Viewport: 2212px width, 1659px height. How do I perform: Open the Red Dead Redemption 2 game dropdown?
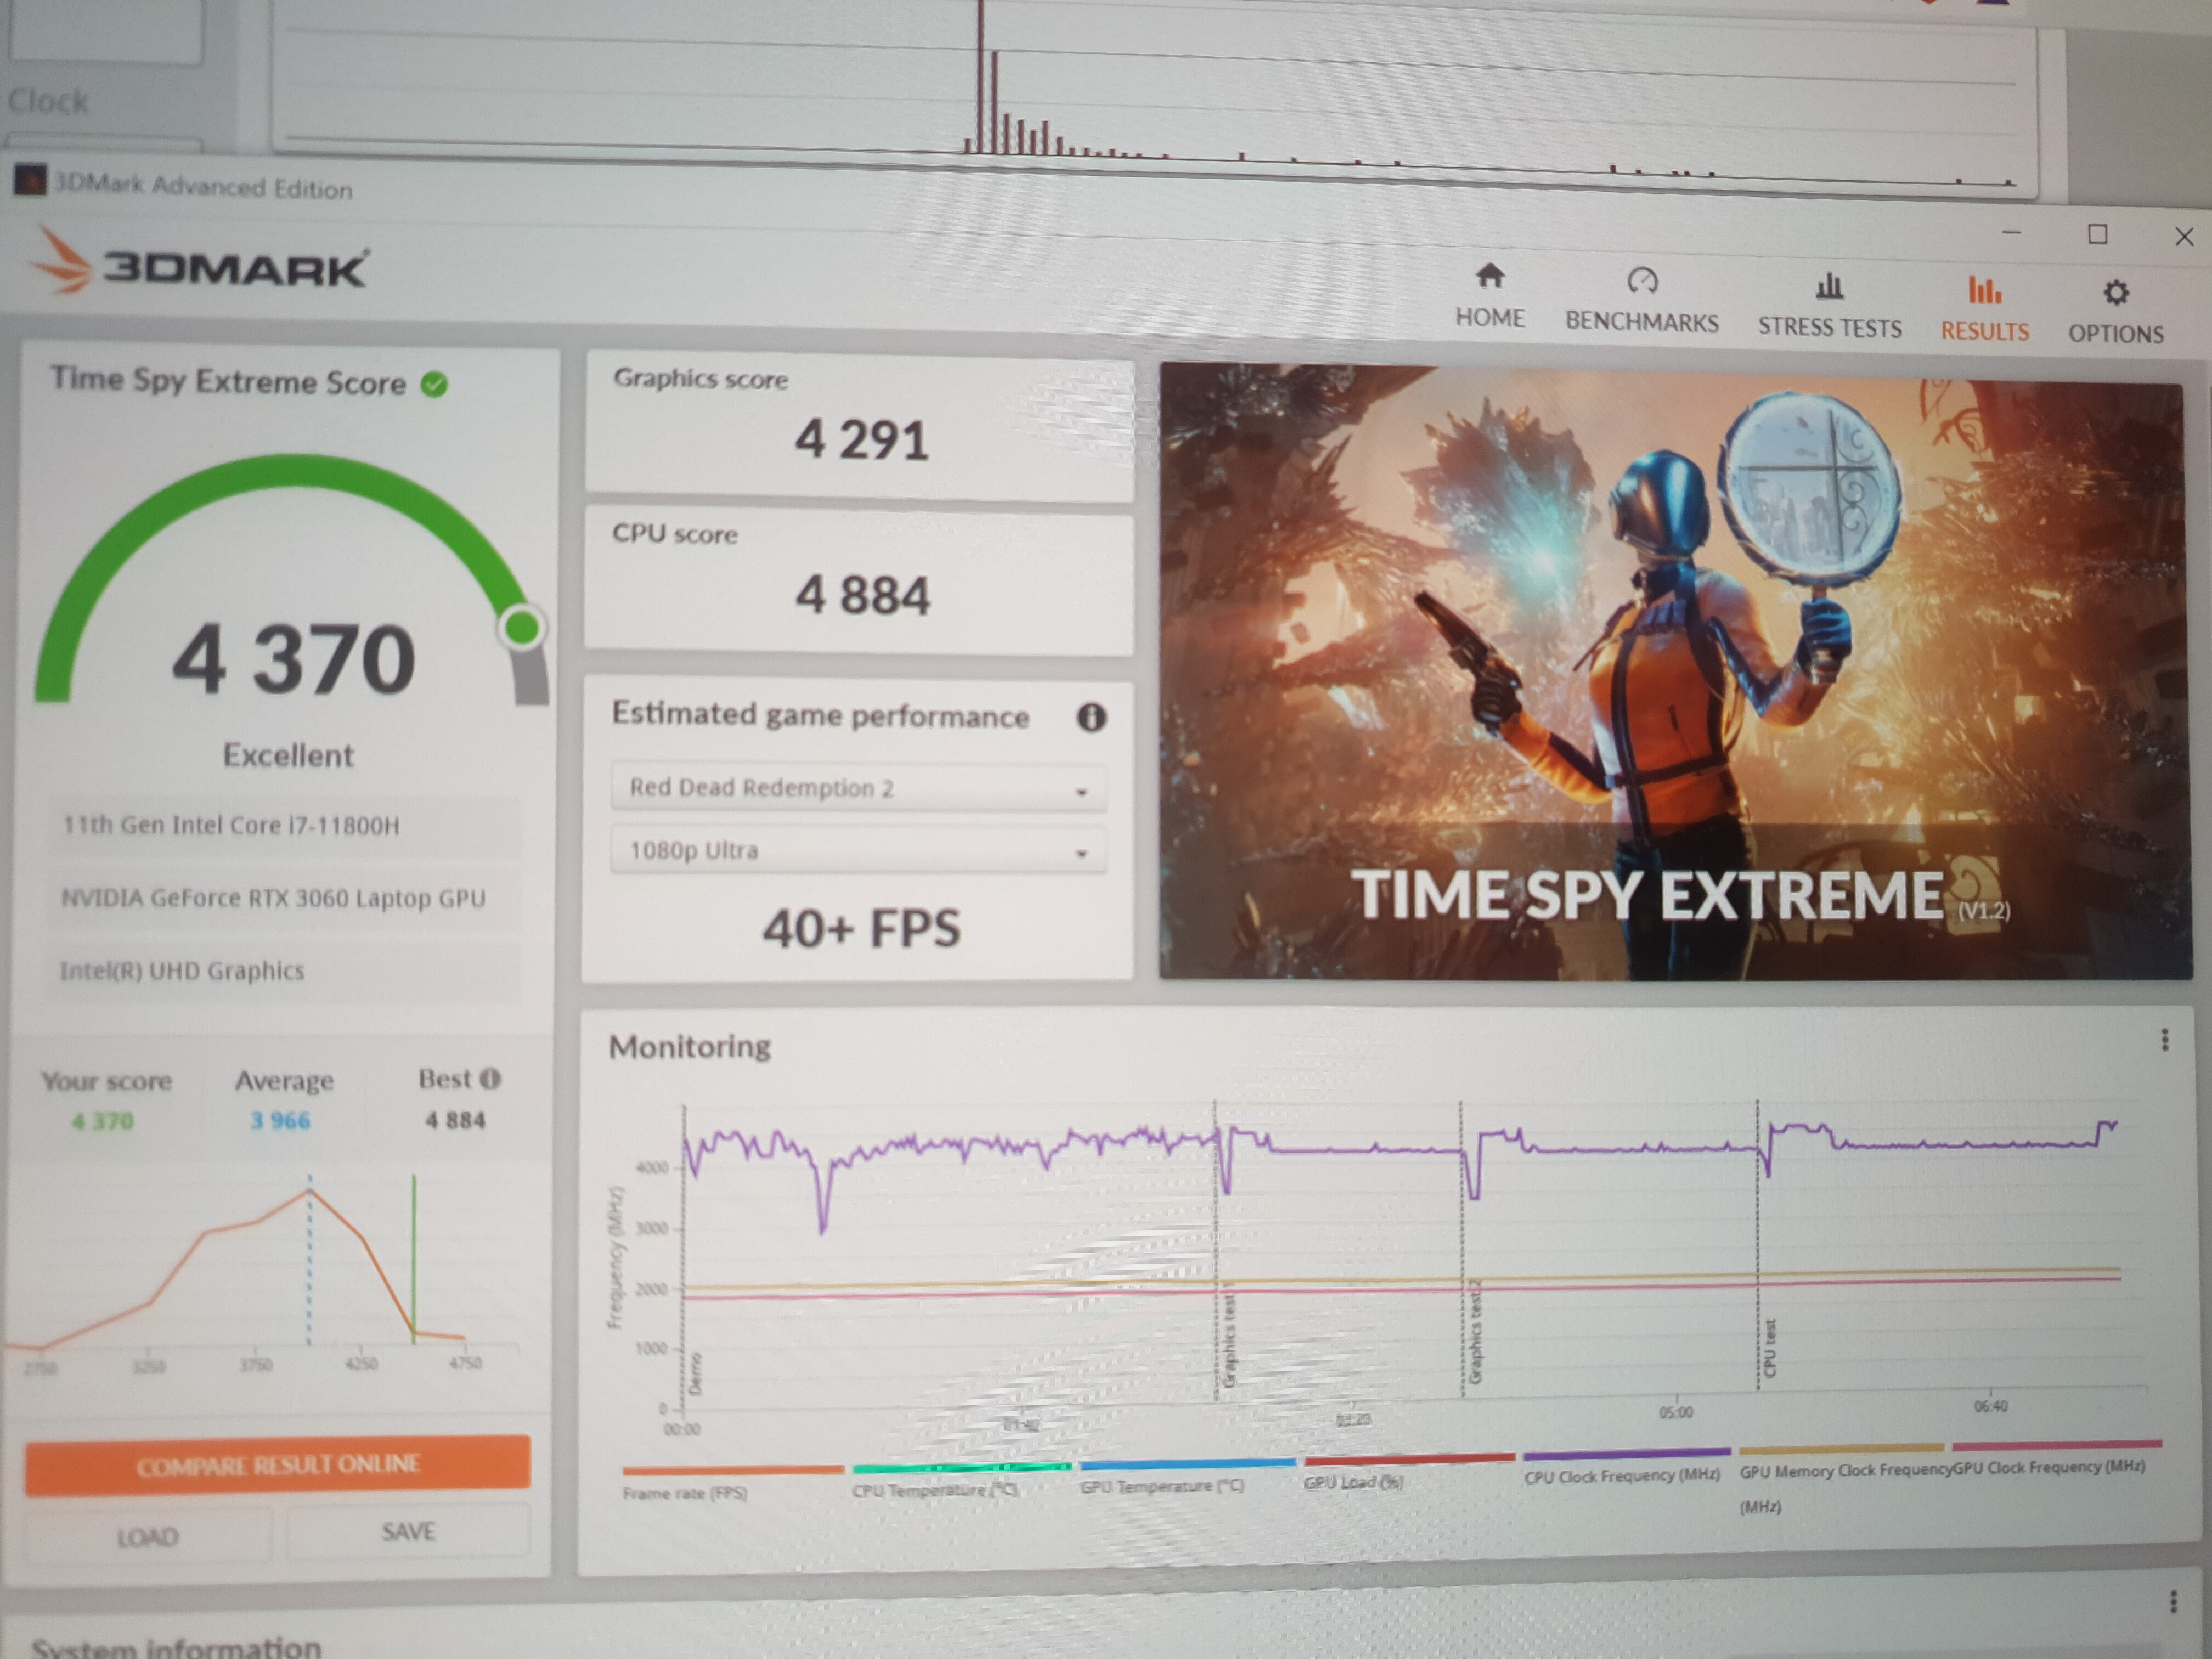858,788
